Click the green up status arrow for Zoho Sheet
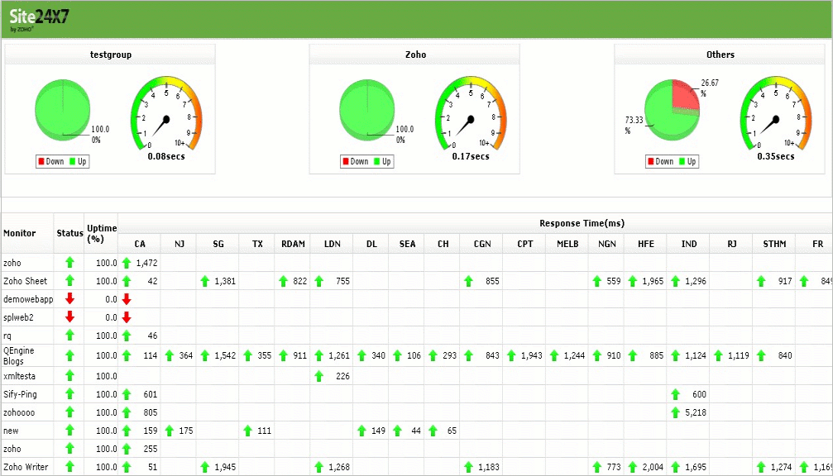This screenshot has width=833, height=476. (69, 281)
